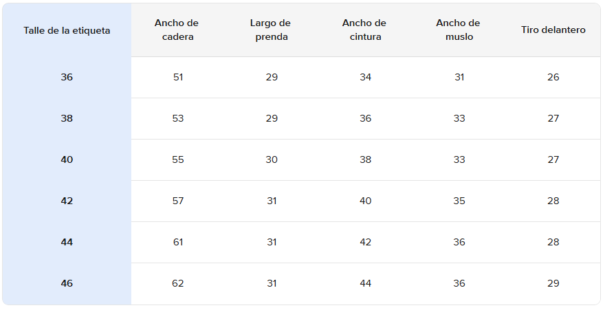The height and width of the screenshot is (310, 605).
Task: Select hip width value 57 for size 42
Action: click(178, 201)
